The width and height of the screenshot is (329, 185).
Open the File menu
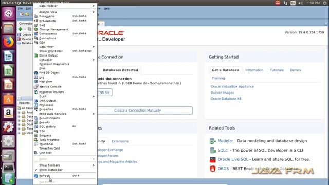click(x=20, y=8)
